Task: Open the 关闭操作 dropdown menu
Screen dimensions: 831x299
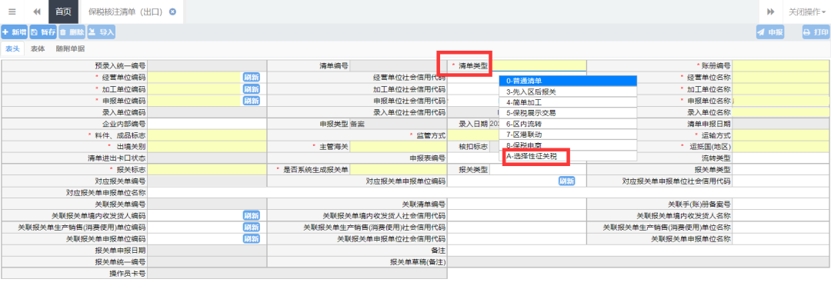Action: point(806,12)
